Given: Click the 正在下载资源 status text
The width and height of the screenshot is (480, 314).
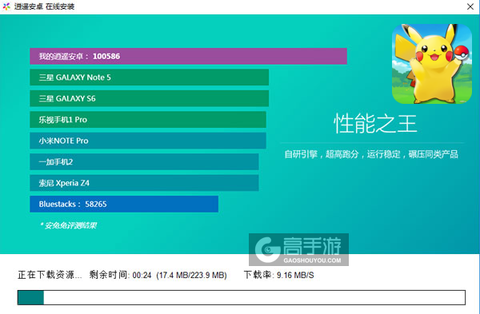Looking at the screenshot, I should [50, 275].
